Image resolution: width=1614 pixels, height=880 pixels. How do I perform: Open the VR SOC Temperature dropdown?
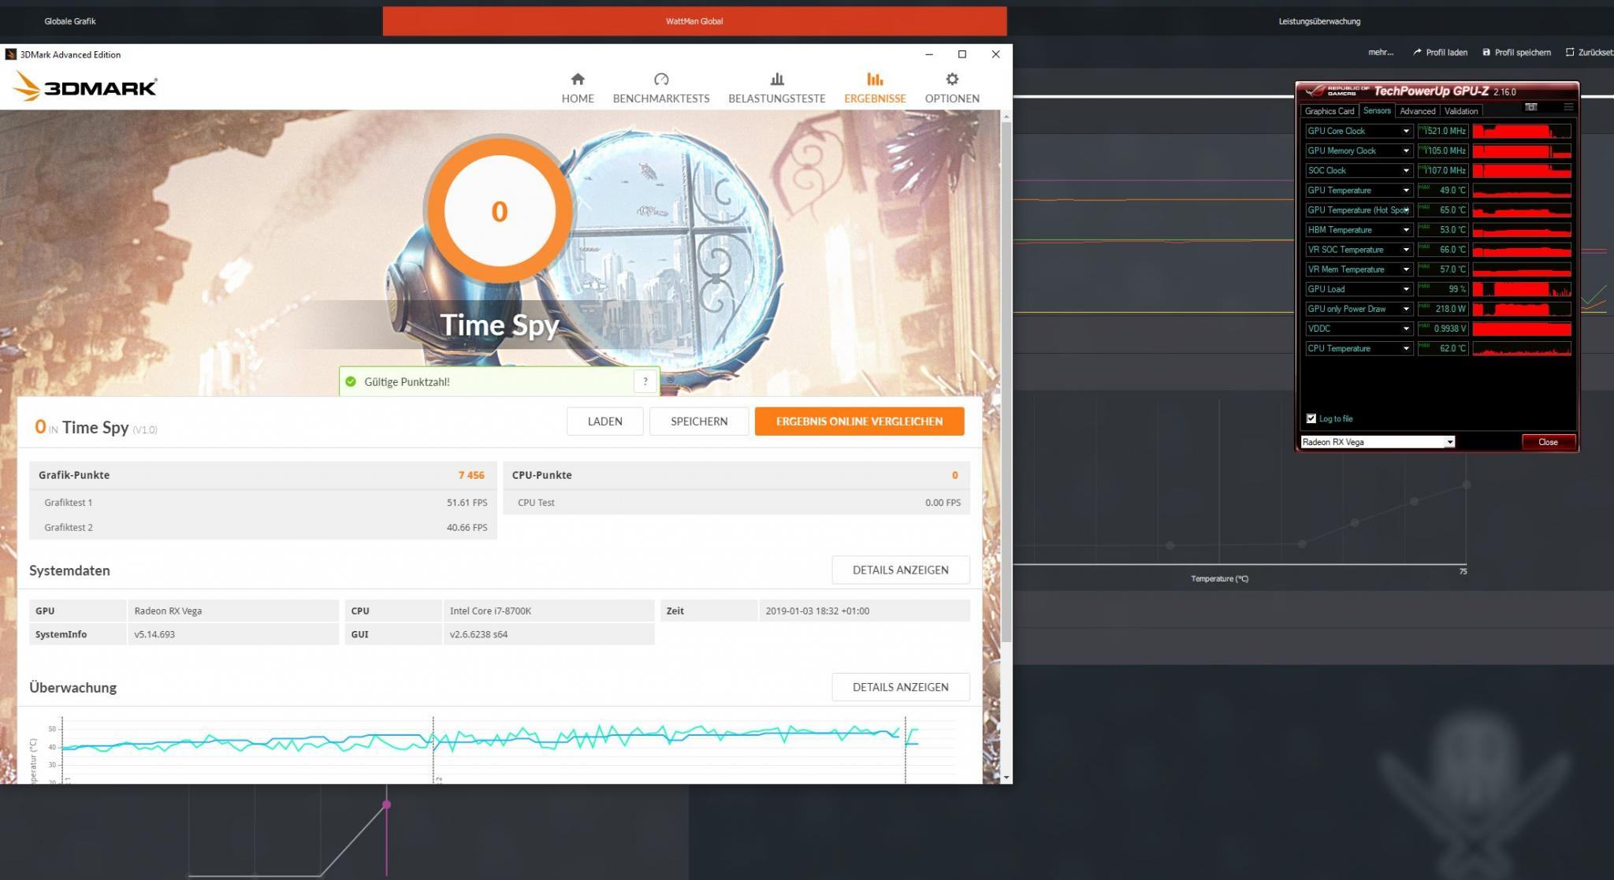1405,250
